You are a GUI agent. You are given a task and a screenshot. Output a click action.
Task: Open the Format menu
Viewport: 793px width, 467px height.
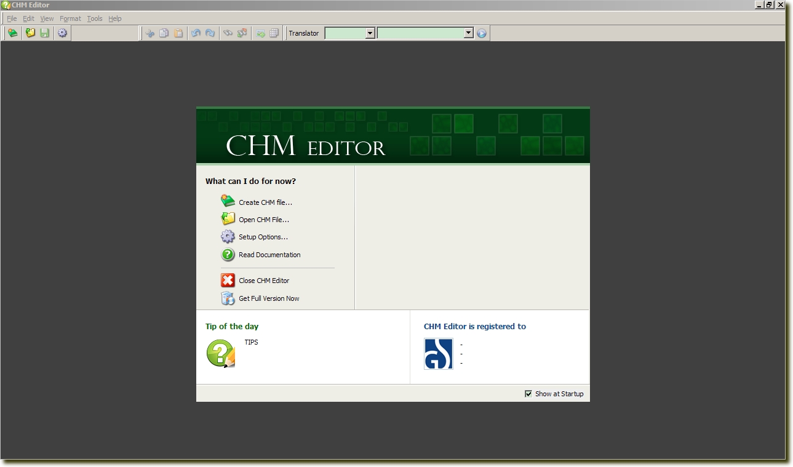click(71, 18)
